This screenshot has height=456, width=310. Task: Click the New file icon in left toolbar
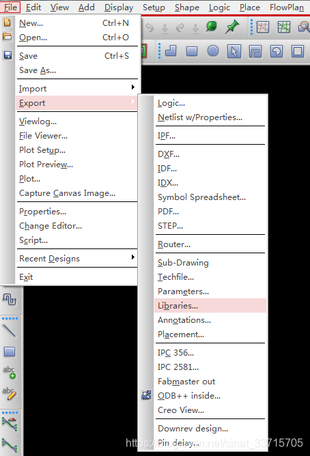(x=8, y=22)
